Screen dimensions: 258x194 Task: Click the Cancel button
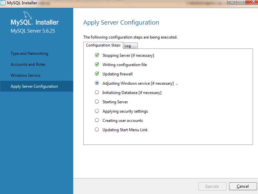pos(243,186)
